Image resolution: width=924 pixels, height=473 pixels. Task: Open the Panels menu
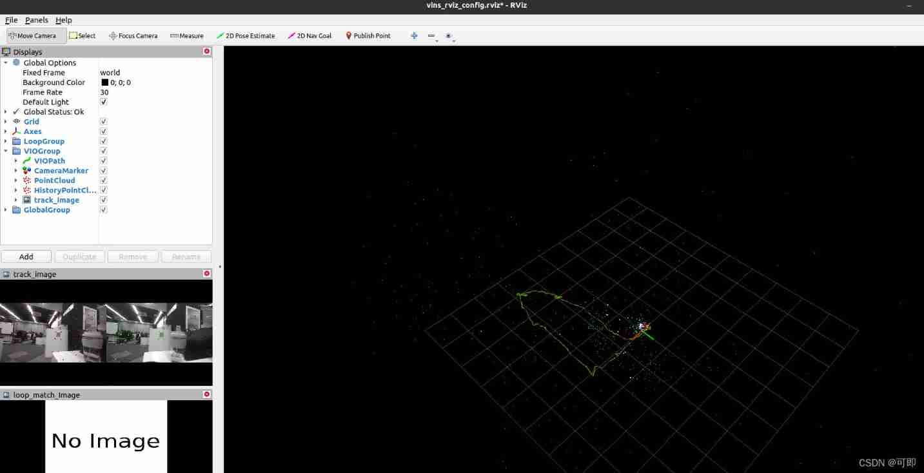pyautogui.click(x=36, y=20)
